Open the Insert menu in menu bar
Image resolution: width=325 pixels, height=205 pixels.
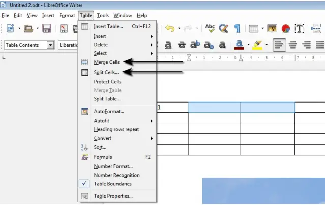[x=48, y=16]
